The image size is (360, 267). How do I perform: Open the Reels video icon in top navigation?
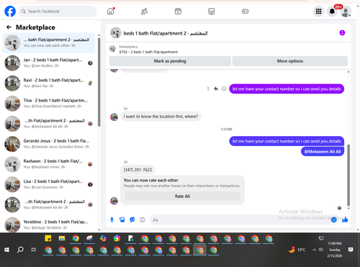coord(178,12)
